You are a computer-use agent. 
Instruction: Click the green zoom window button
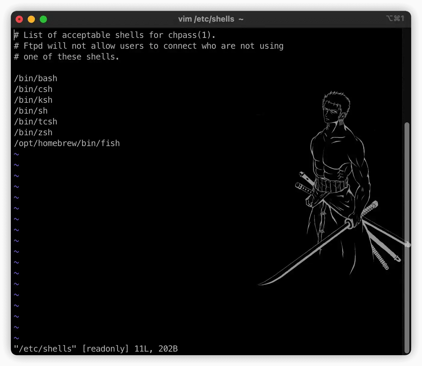tap(43, 19)
